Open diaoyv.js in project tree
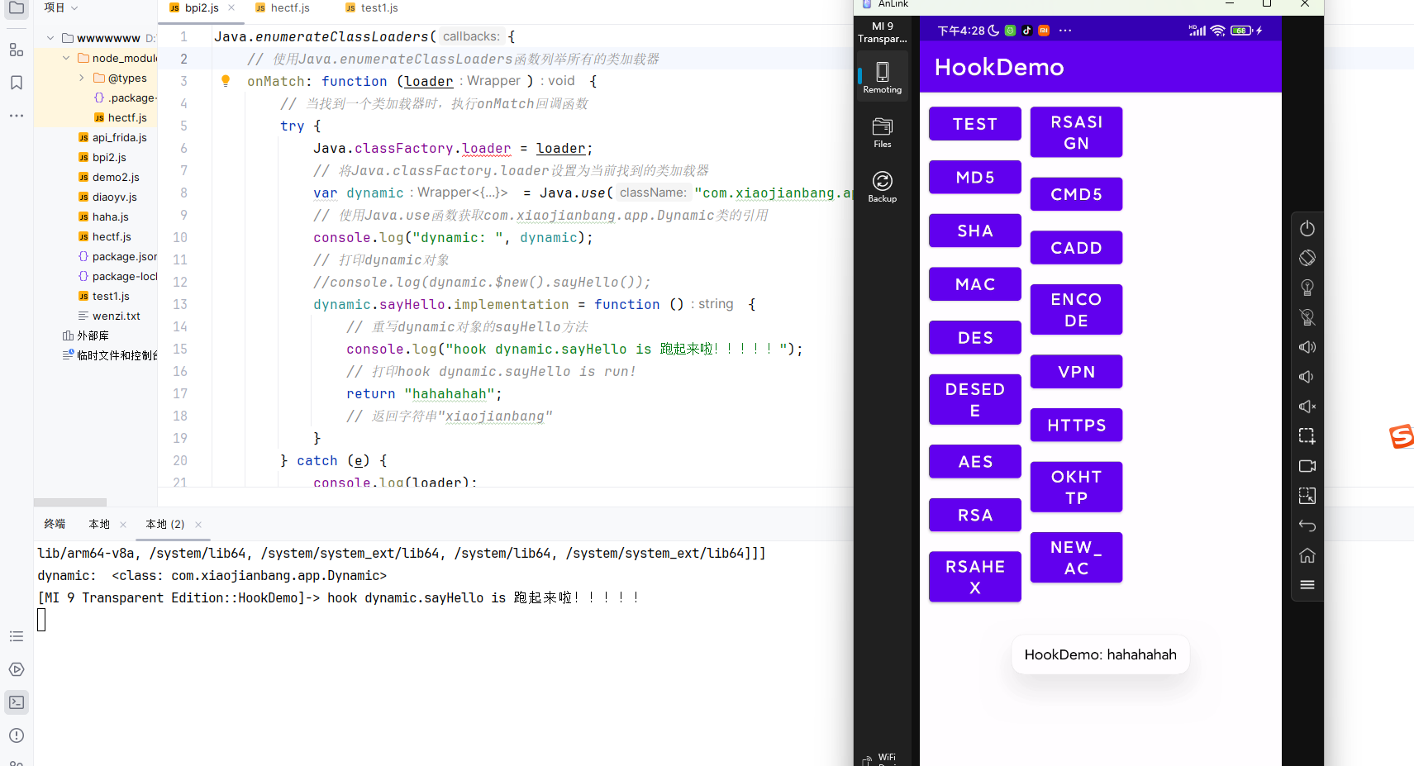 [x=108, y=197]
